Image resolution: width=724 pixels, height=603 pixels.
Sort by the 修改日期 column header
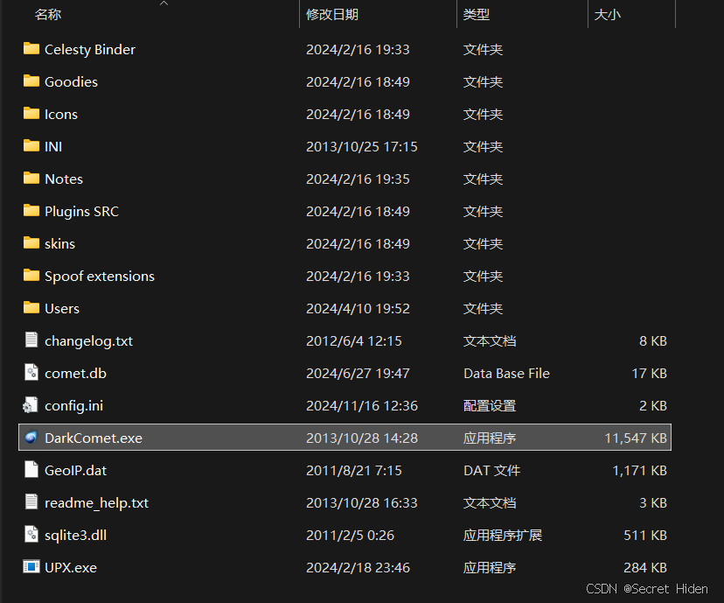pos(332,14)
